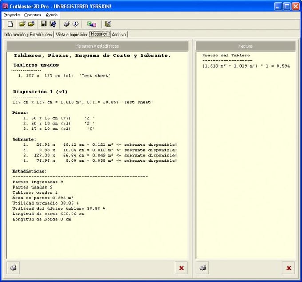Open the Proyecto menu
302x282 pixels.
point(12,15)
